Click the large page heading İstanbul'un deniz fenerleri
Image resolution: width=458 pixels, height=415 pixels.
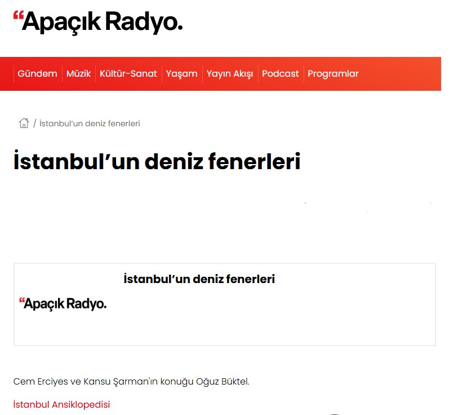[x=157, y=161]
